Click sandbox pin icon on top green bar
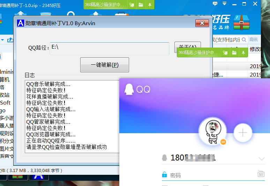Viewport: 270px width, 186px height. click(x=150, y=5)
